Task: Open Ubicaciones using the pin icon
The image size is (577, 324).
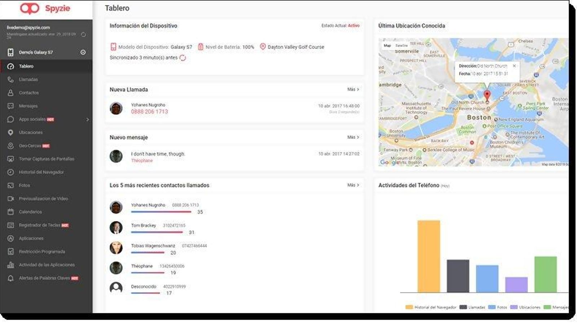Action: (10, 132)
